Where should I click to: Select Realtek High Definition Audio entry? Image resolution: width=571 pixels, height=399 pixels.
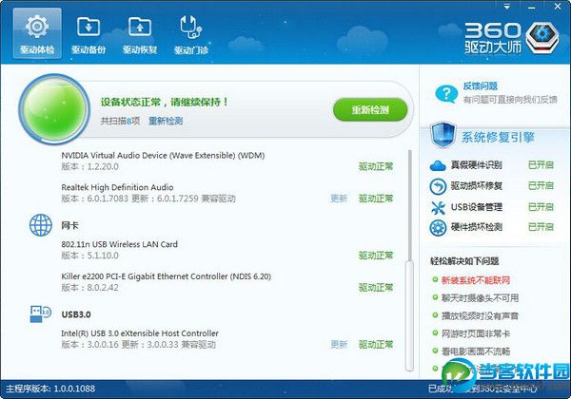click(x=117, y=187)
